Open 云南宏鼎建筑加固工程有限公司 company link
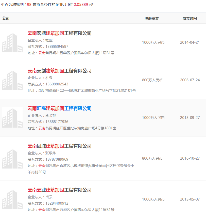 coord(60,33)
